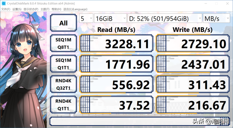Start the RND4K Q1T1 test
Screen dimensions: 233x128
[x=64, y=105]
